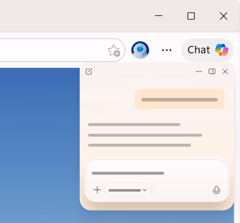Expand the mode selector dropdown in composer
The image size is (240, 223).
coord(128,190)
